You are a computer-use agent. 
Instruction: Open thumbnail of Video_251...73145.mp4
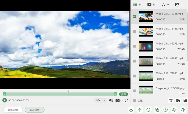(x=146, y=31)
